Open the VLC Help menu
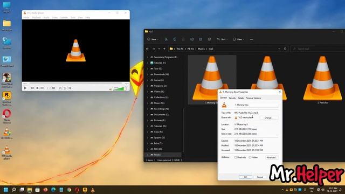Screen dimensions: 345x194 (x=87, y=17)
